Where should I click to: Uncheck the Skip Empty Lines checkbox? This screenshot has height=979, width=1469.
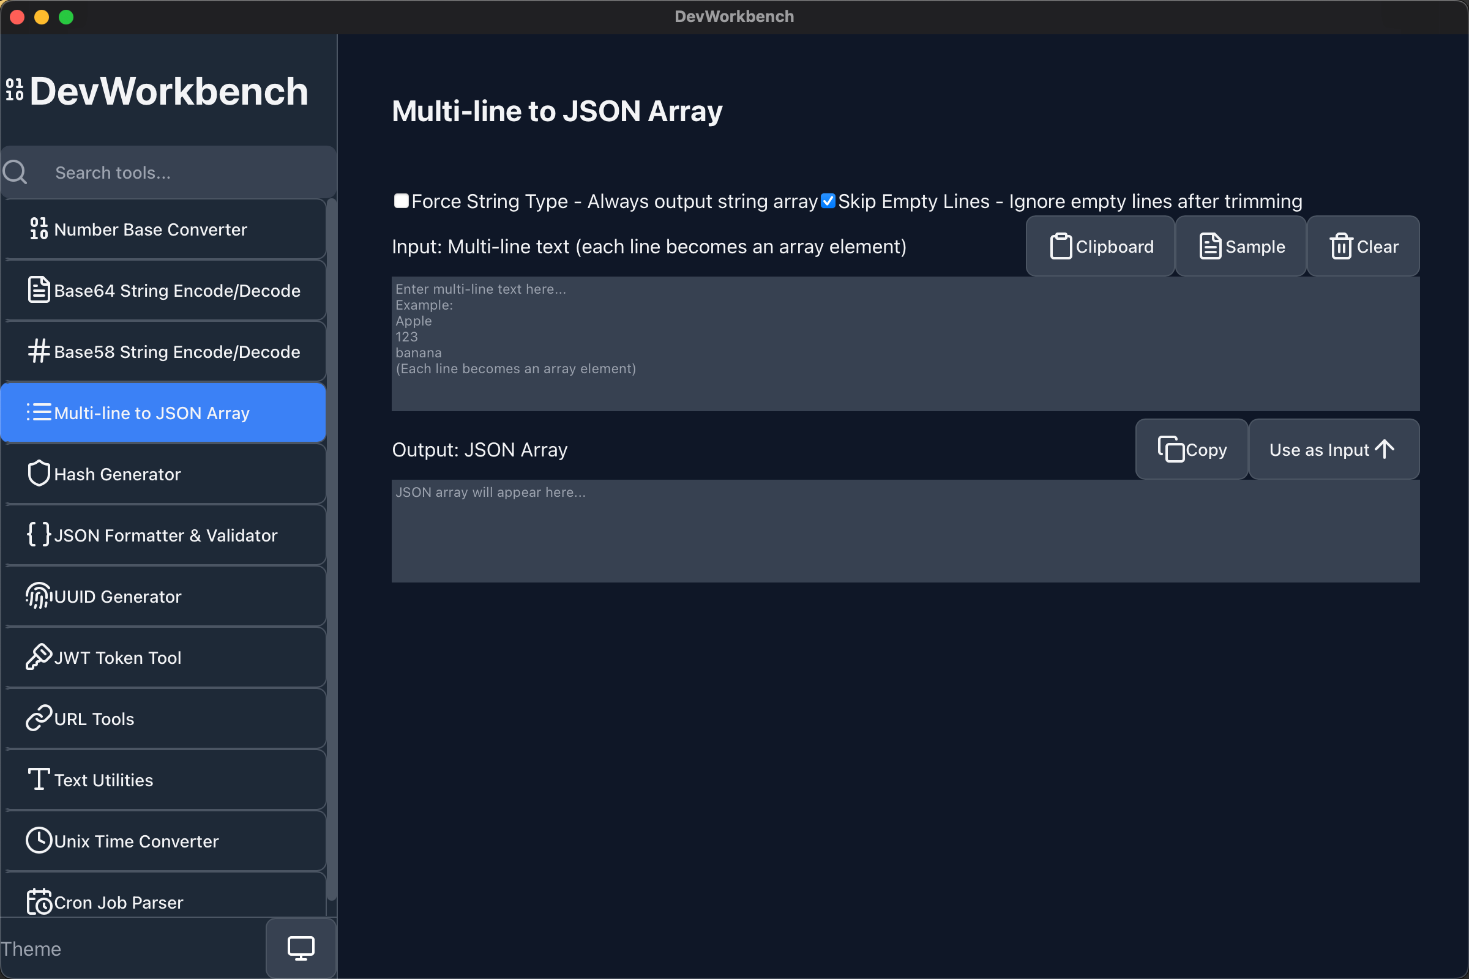point(828,201)
